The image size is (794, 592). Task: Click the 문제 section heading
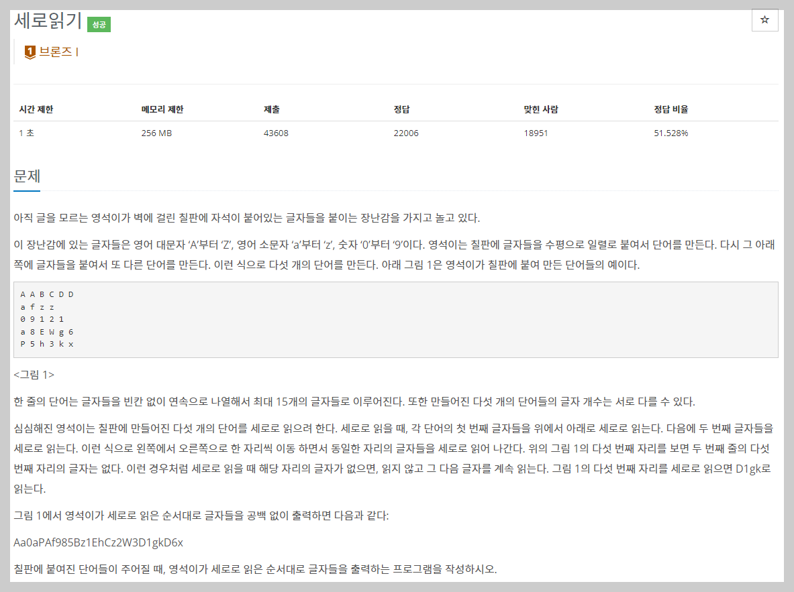pyautogui.click(x=27, y=176)
